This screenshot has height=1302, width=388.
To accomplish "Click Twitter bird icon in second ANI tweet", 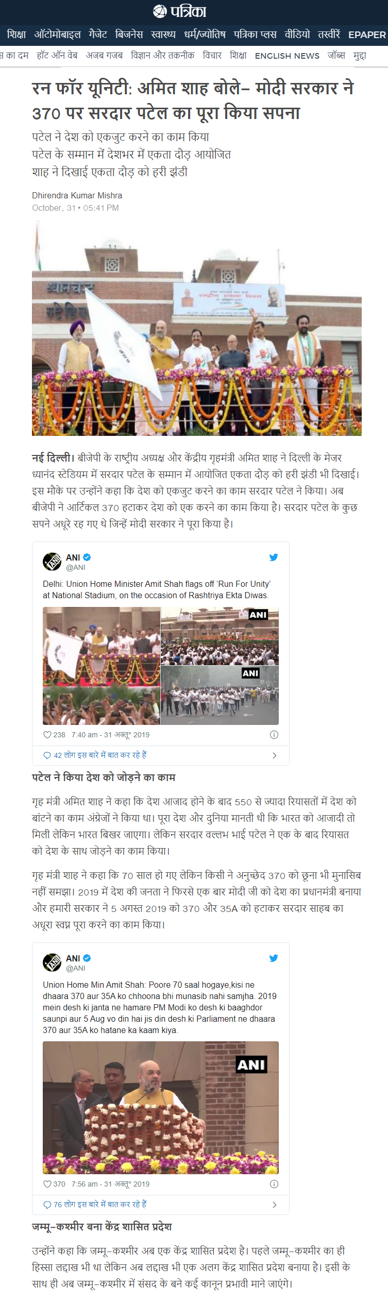I will pos(274,958).
